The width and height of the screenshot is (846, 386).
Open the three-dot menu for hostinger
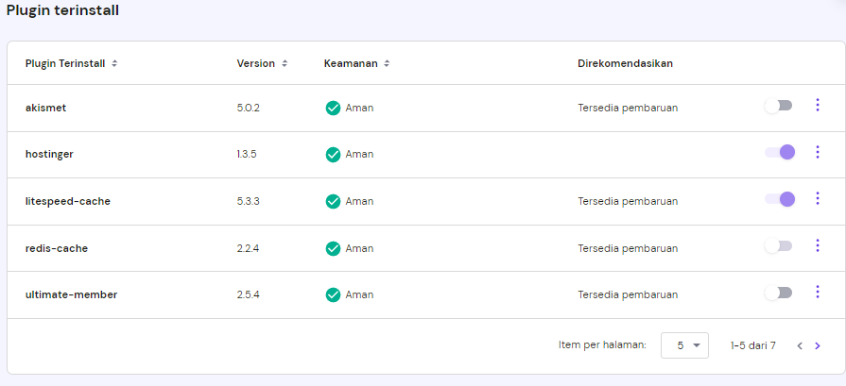click(818, 152)
